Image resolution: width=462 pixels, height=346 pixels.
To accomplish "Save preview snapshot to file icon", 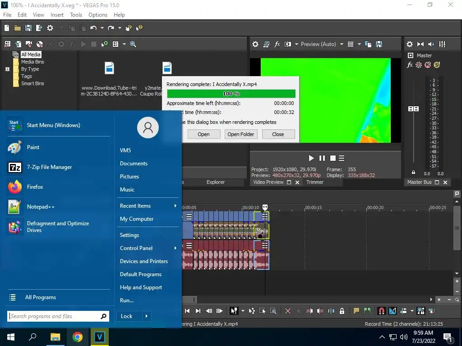I will pos(379,44).
